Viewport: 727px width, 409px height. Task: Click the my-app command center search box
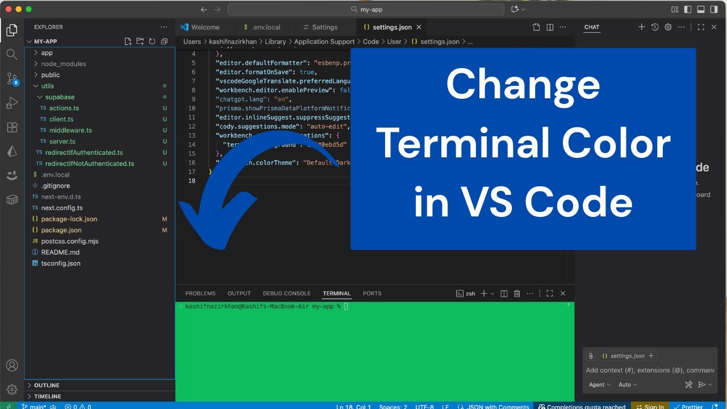[366, 9]
